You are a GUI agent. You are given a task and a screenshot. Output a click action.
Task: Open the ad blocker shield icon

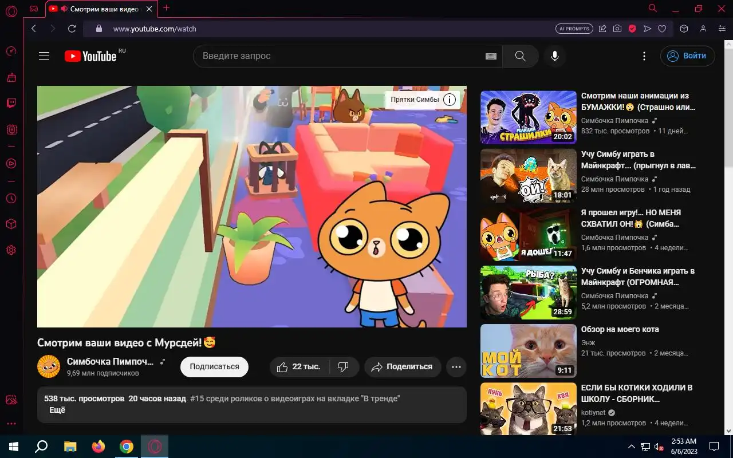(632, 29)
